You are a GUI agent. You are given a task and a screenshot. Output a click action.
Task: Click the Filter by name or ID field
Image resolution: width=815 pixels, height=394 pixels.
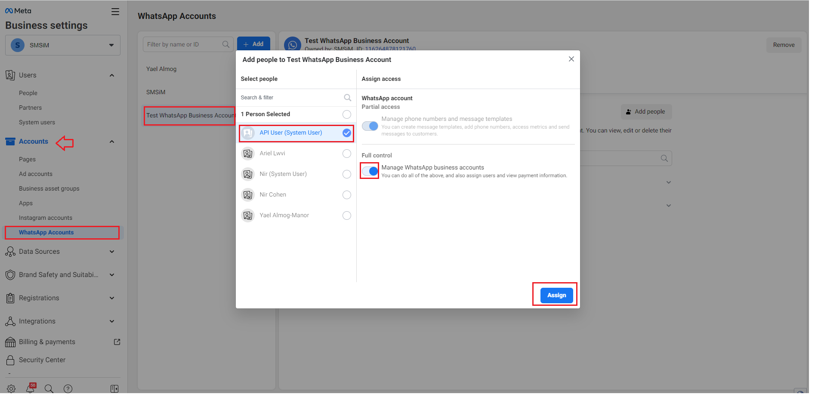[x=188, y=44]
